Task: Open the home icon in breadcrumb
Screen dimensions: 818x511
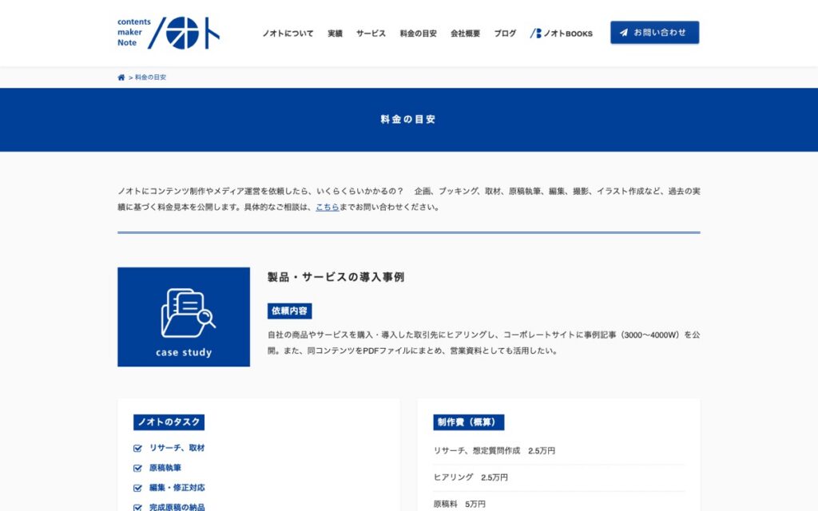Action: click(121, 77)
